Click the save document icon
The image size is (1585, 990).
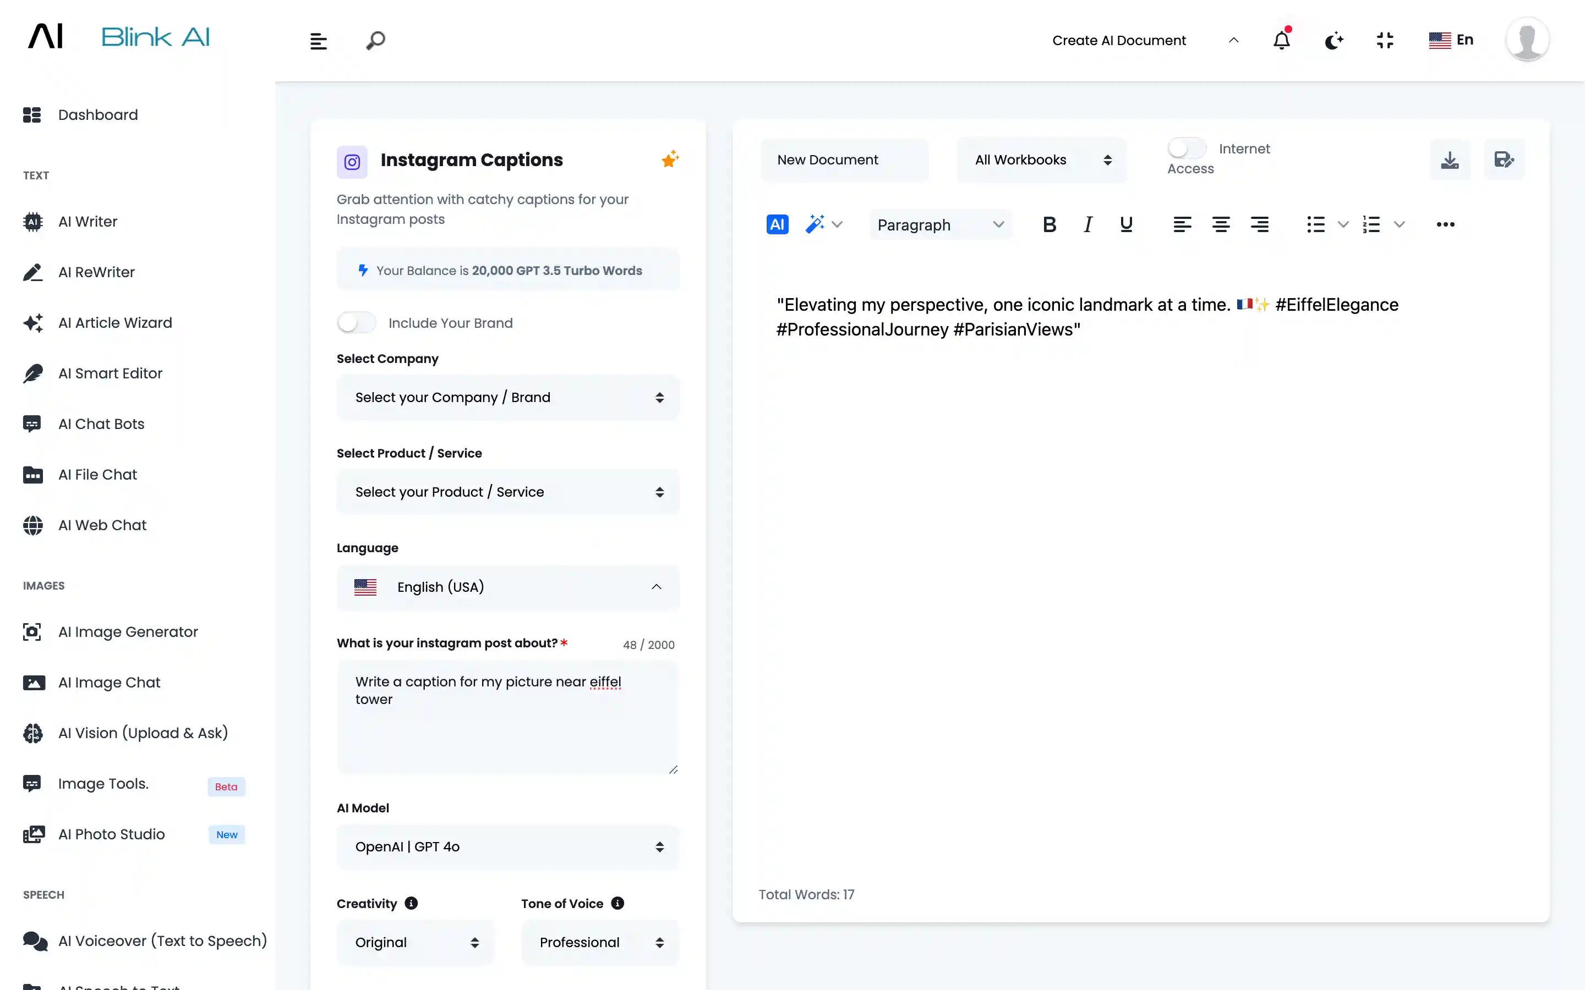pos(1504,159)
